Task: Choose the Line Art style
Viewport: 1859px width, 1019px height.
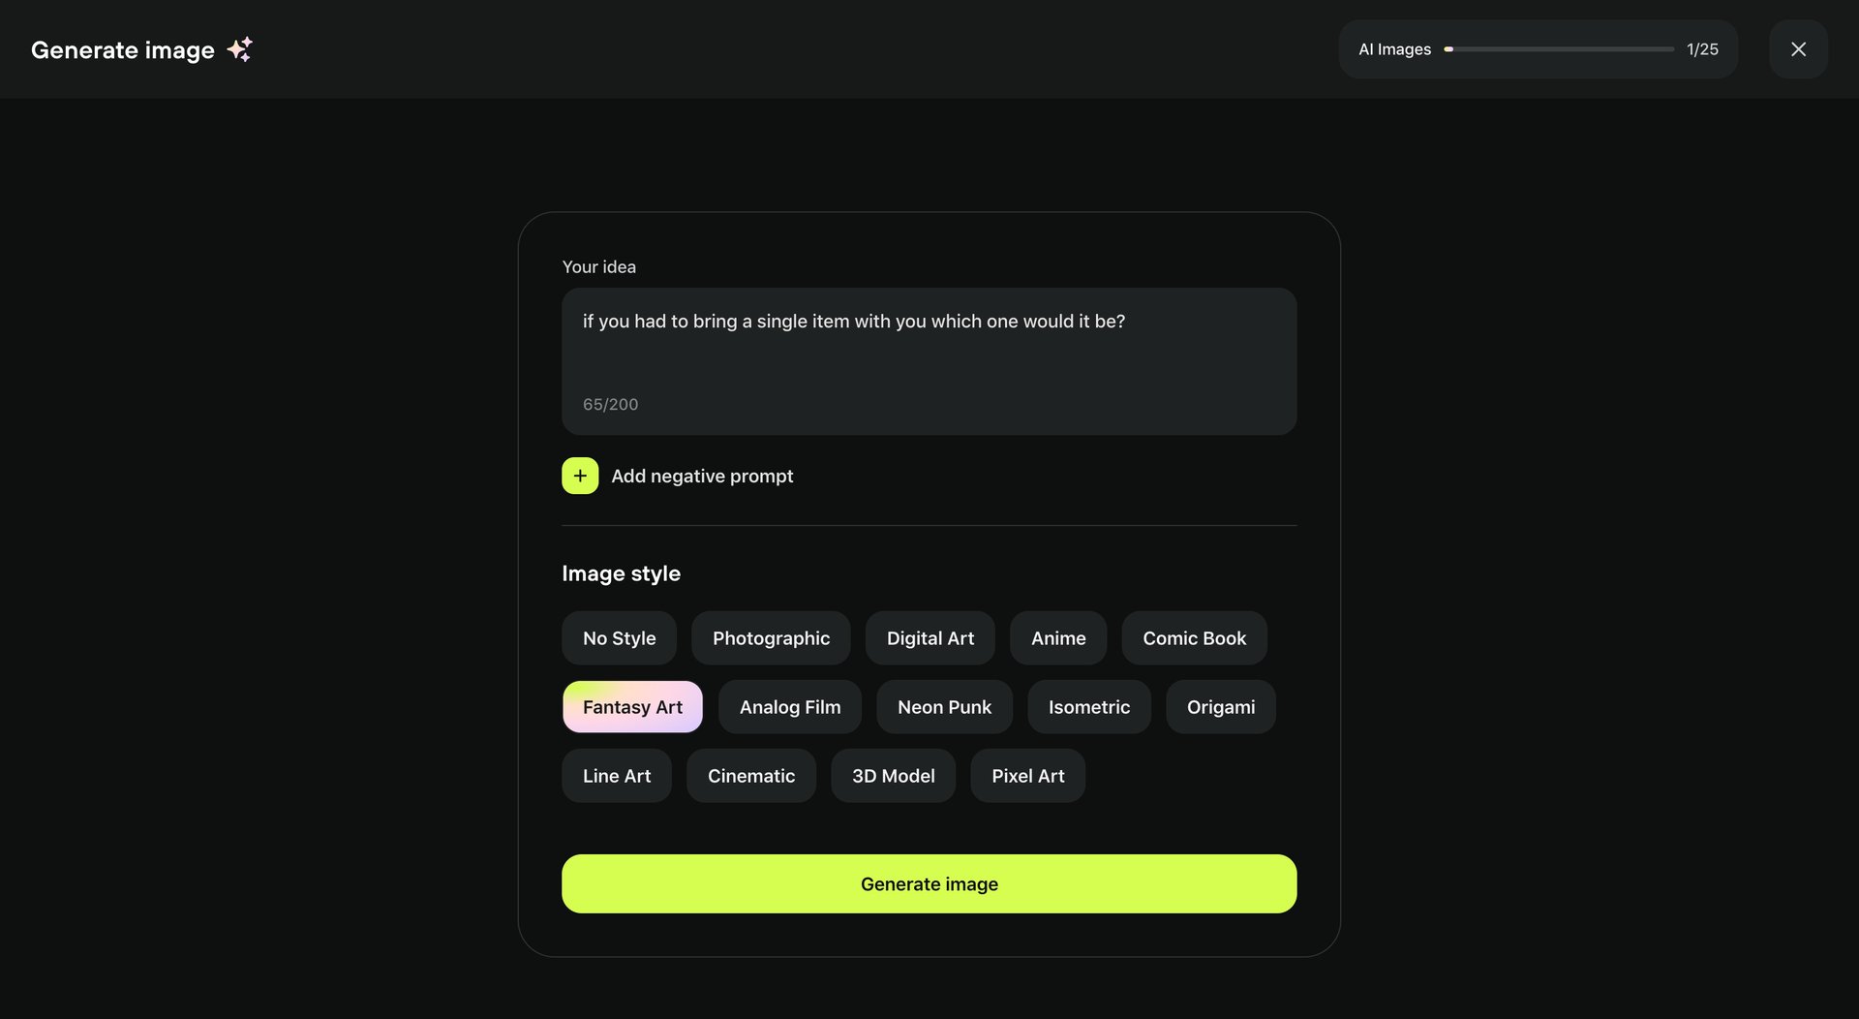Action: coord(617,775)
